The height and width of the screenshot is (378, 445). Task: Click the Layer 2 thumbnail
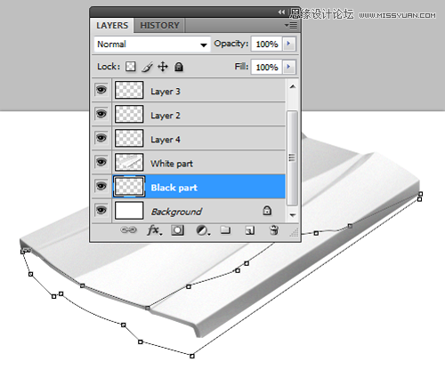tap(129, 114)
